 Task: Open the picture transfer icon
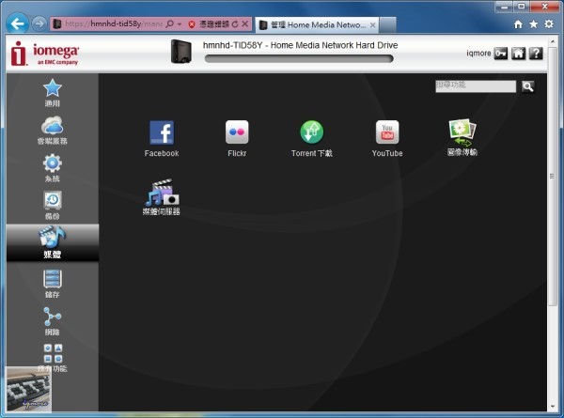coord(462,138)
